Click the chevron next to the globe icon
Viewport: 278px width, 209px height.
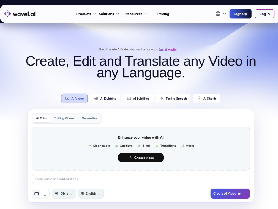point(225,14)
